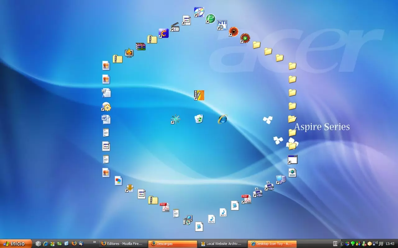Image resolution: width=398 pixels, height=248 pixels.
Task: Select the My Computer monitor icon
Action: click(281, 179)
